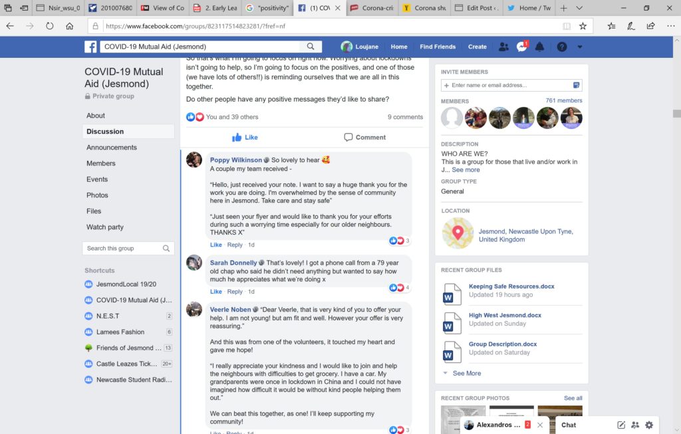Switch to the Corona-crisis browser tab
This screenshot has width=681, height=434.
372,8
